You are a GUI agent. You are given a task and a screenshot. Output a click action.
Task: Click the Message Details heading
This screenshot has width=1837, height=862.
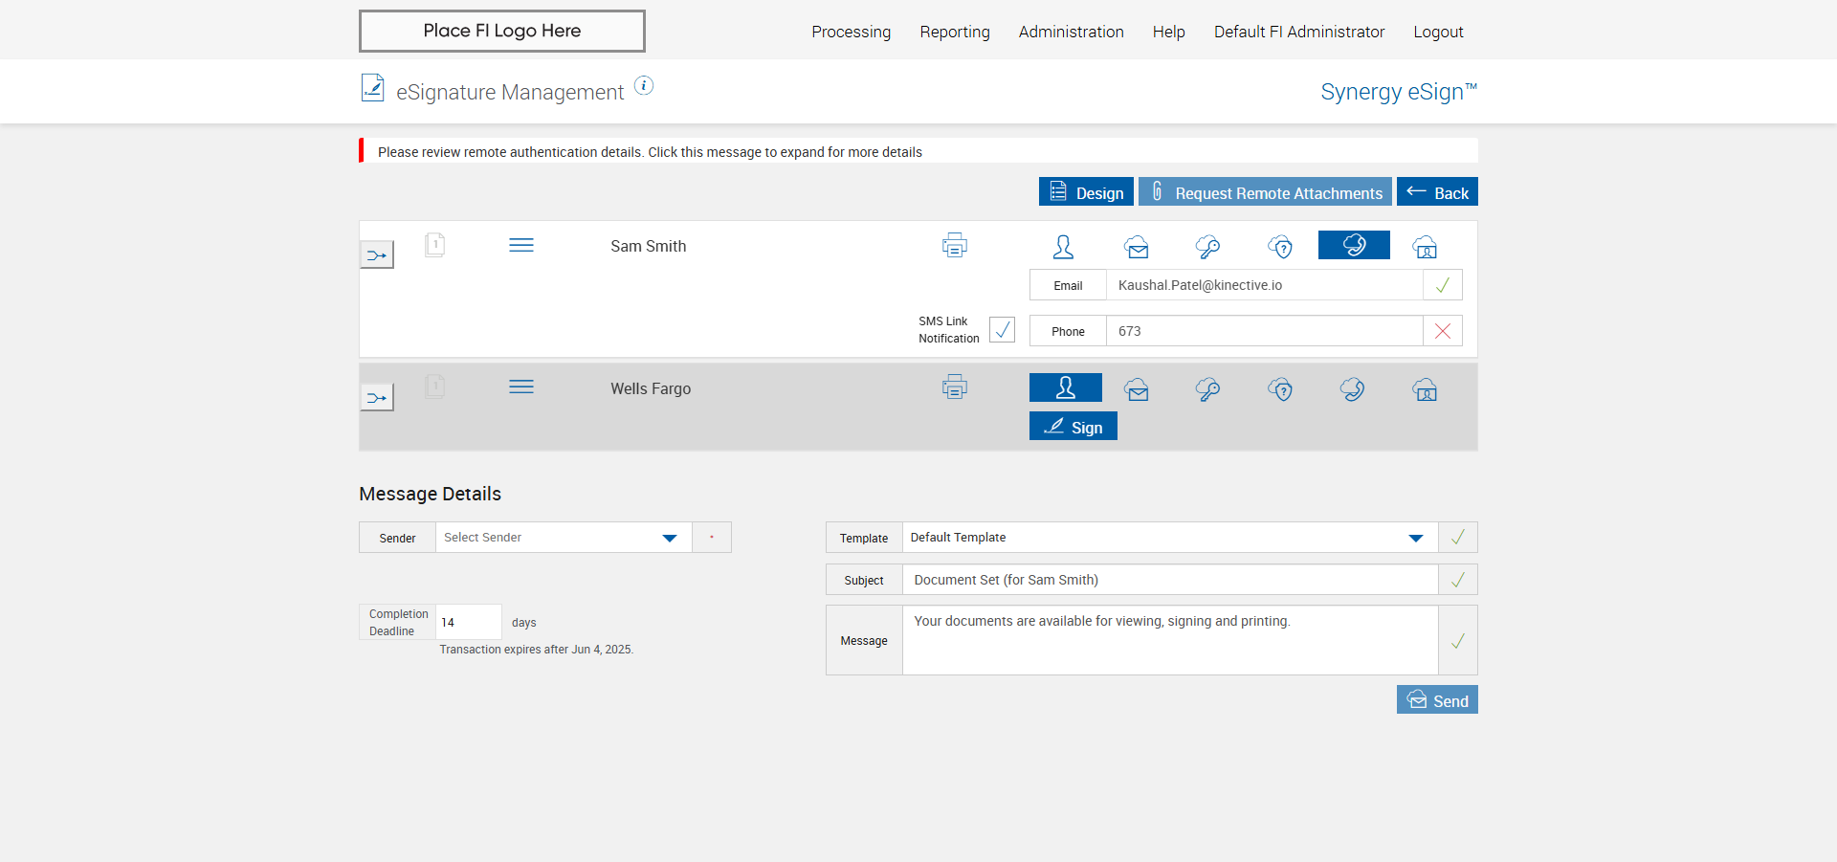[430, 494]
